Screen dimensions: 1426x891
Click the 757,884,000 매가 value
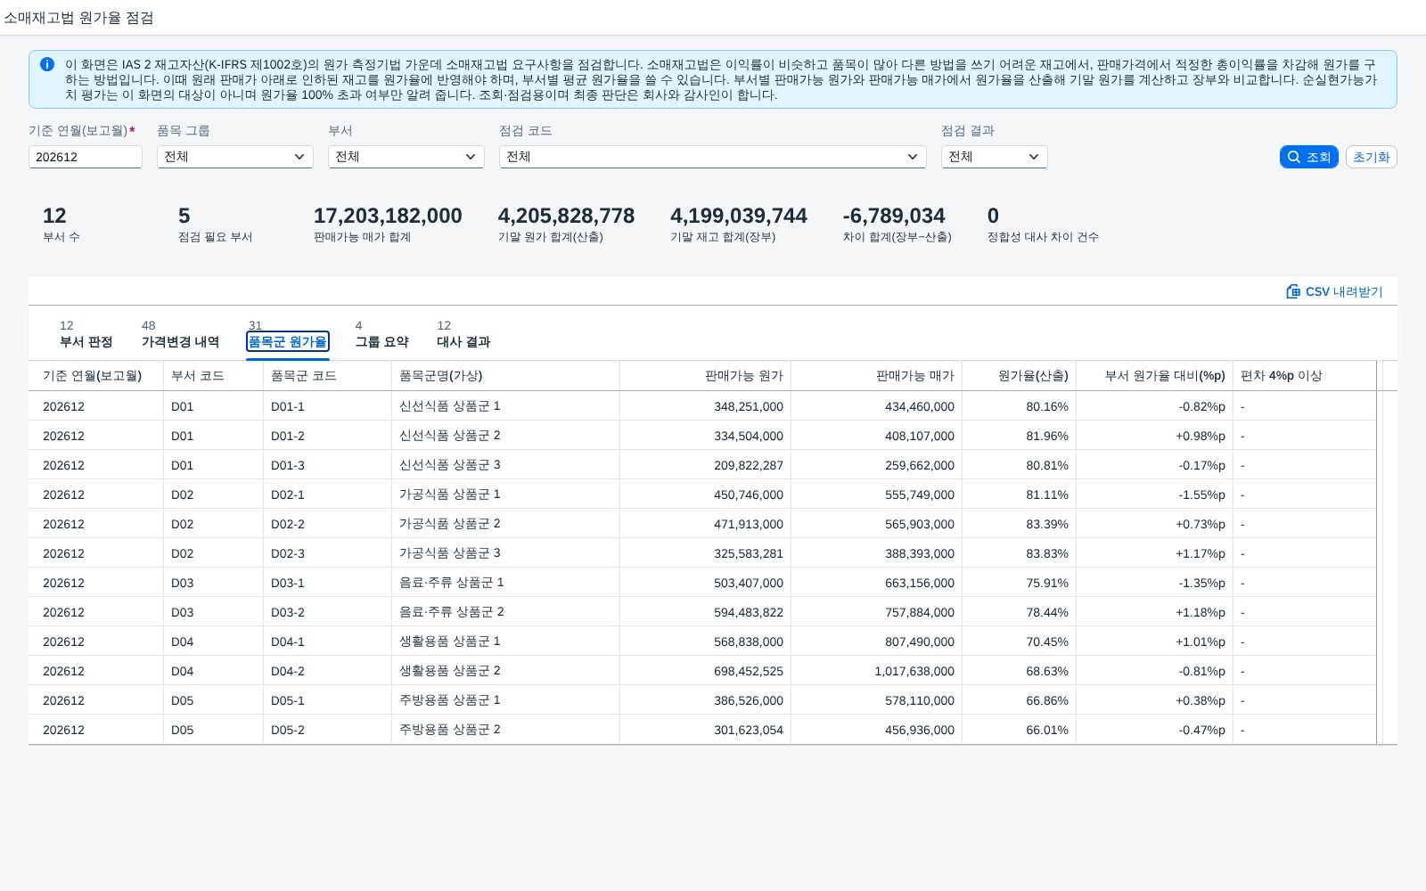tap(920, 612)
